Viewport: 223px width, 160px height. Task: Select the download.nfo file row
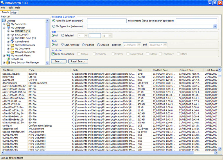109,83
